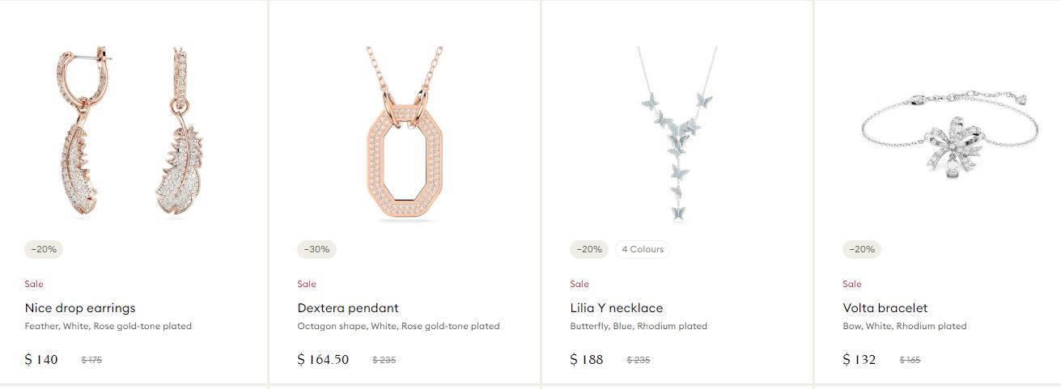Click the $ 164.50 pendant price

323,359
